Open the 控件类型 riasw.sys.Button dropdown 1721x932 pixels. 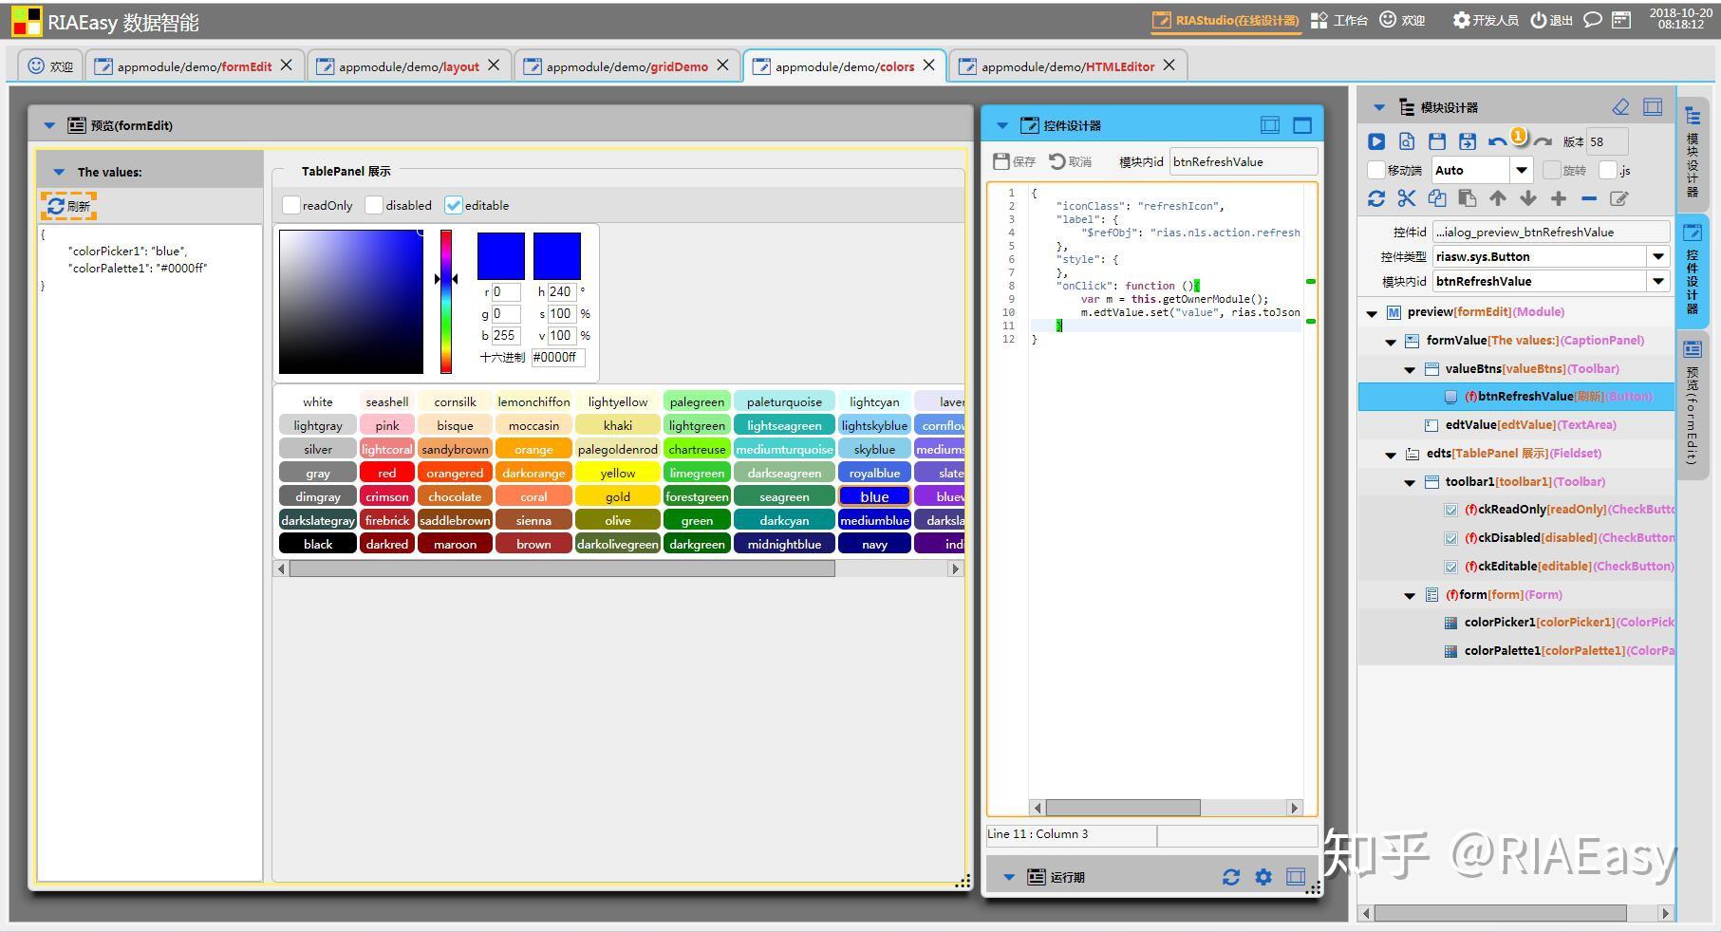[1657, 256]
